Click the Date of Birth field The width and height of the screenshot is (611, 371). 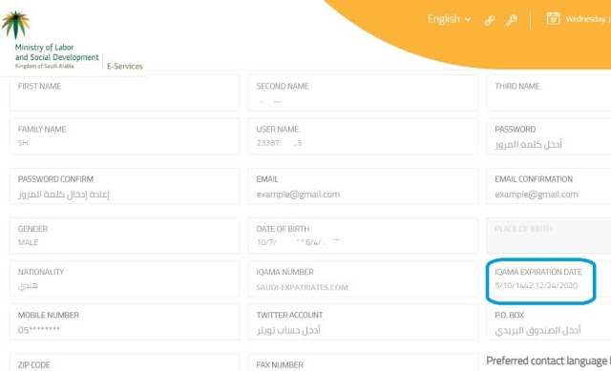tap(363, 236)
